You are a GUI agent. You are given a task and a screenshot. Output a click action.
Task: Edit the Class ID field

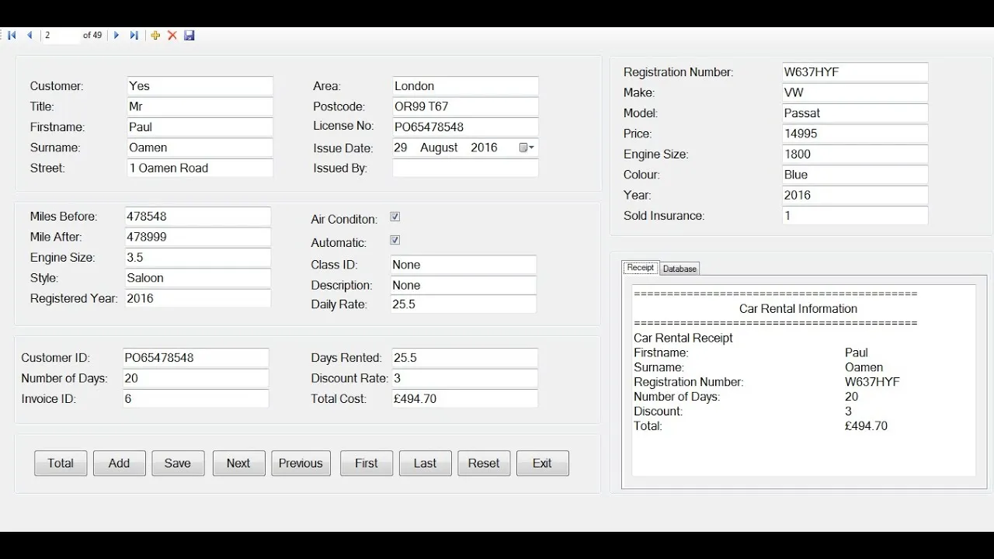click(464, 265)
